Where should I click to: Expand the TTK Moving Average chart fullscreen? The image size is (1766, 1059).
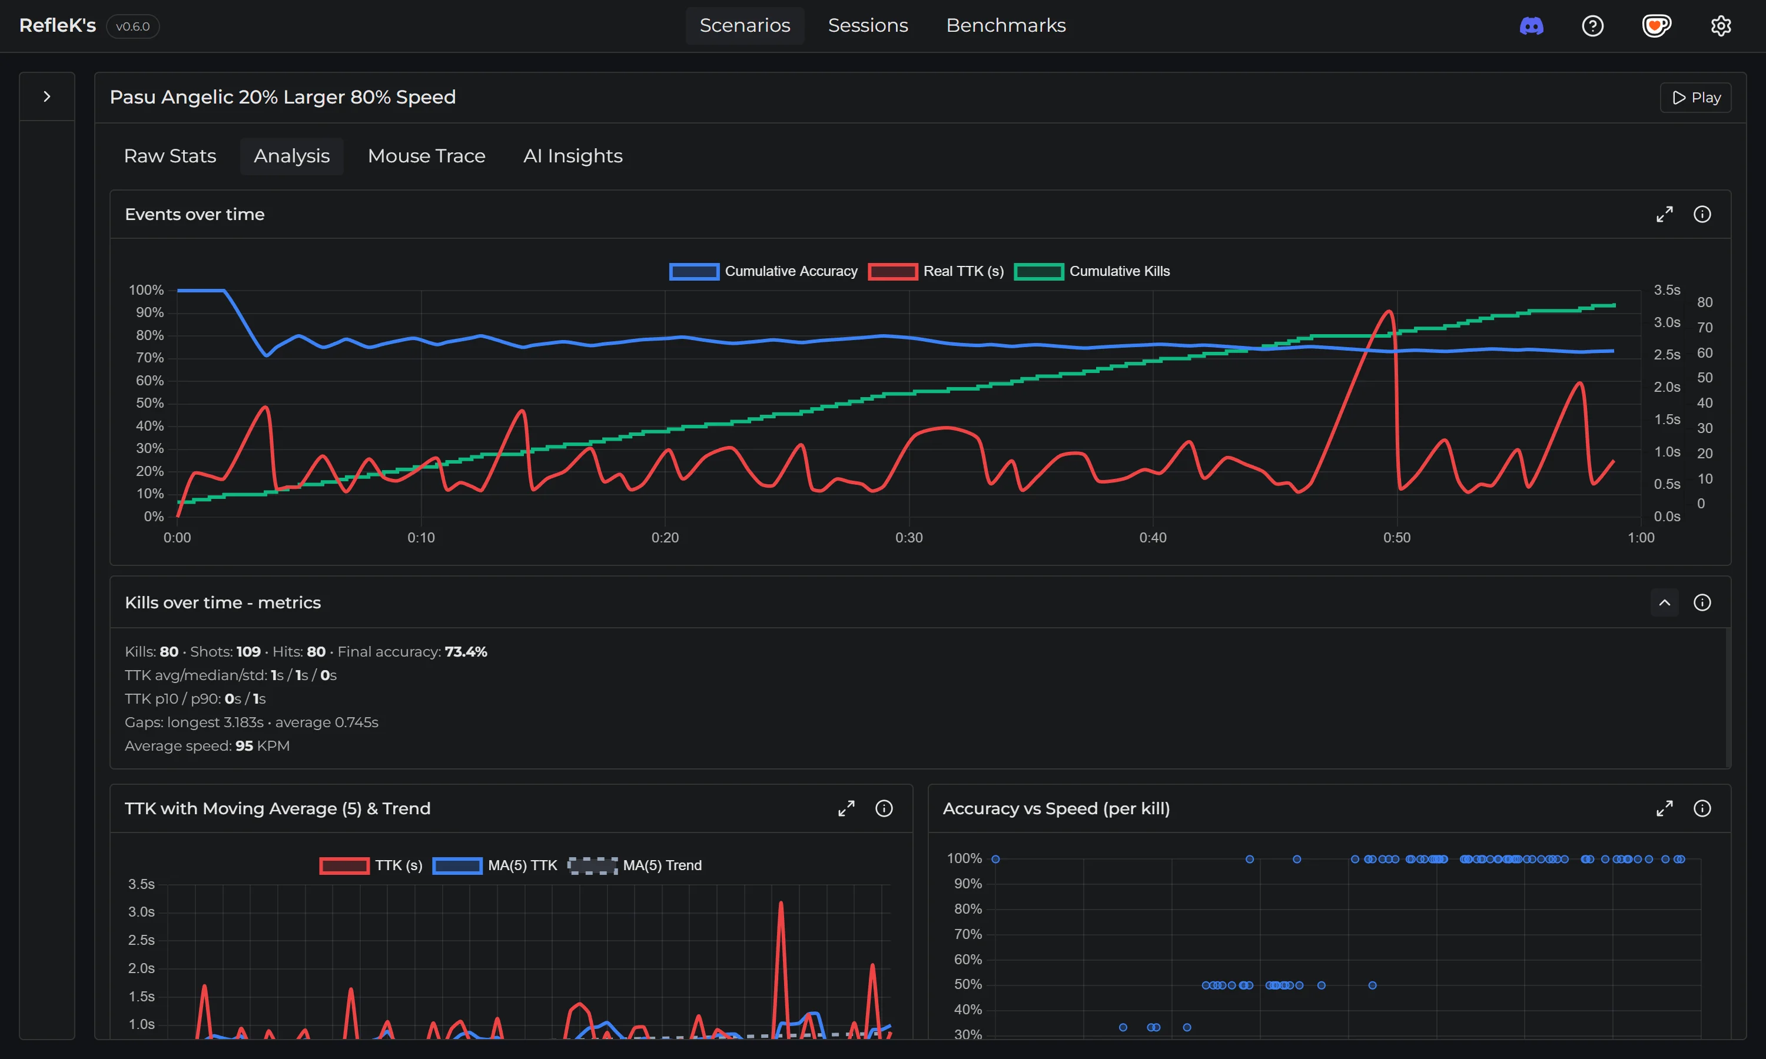click(846, 808)
